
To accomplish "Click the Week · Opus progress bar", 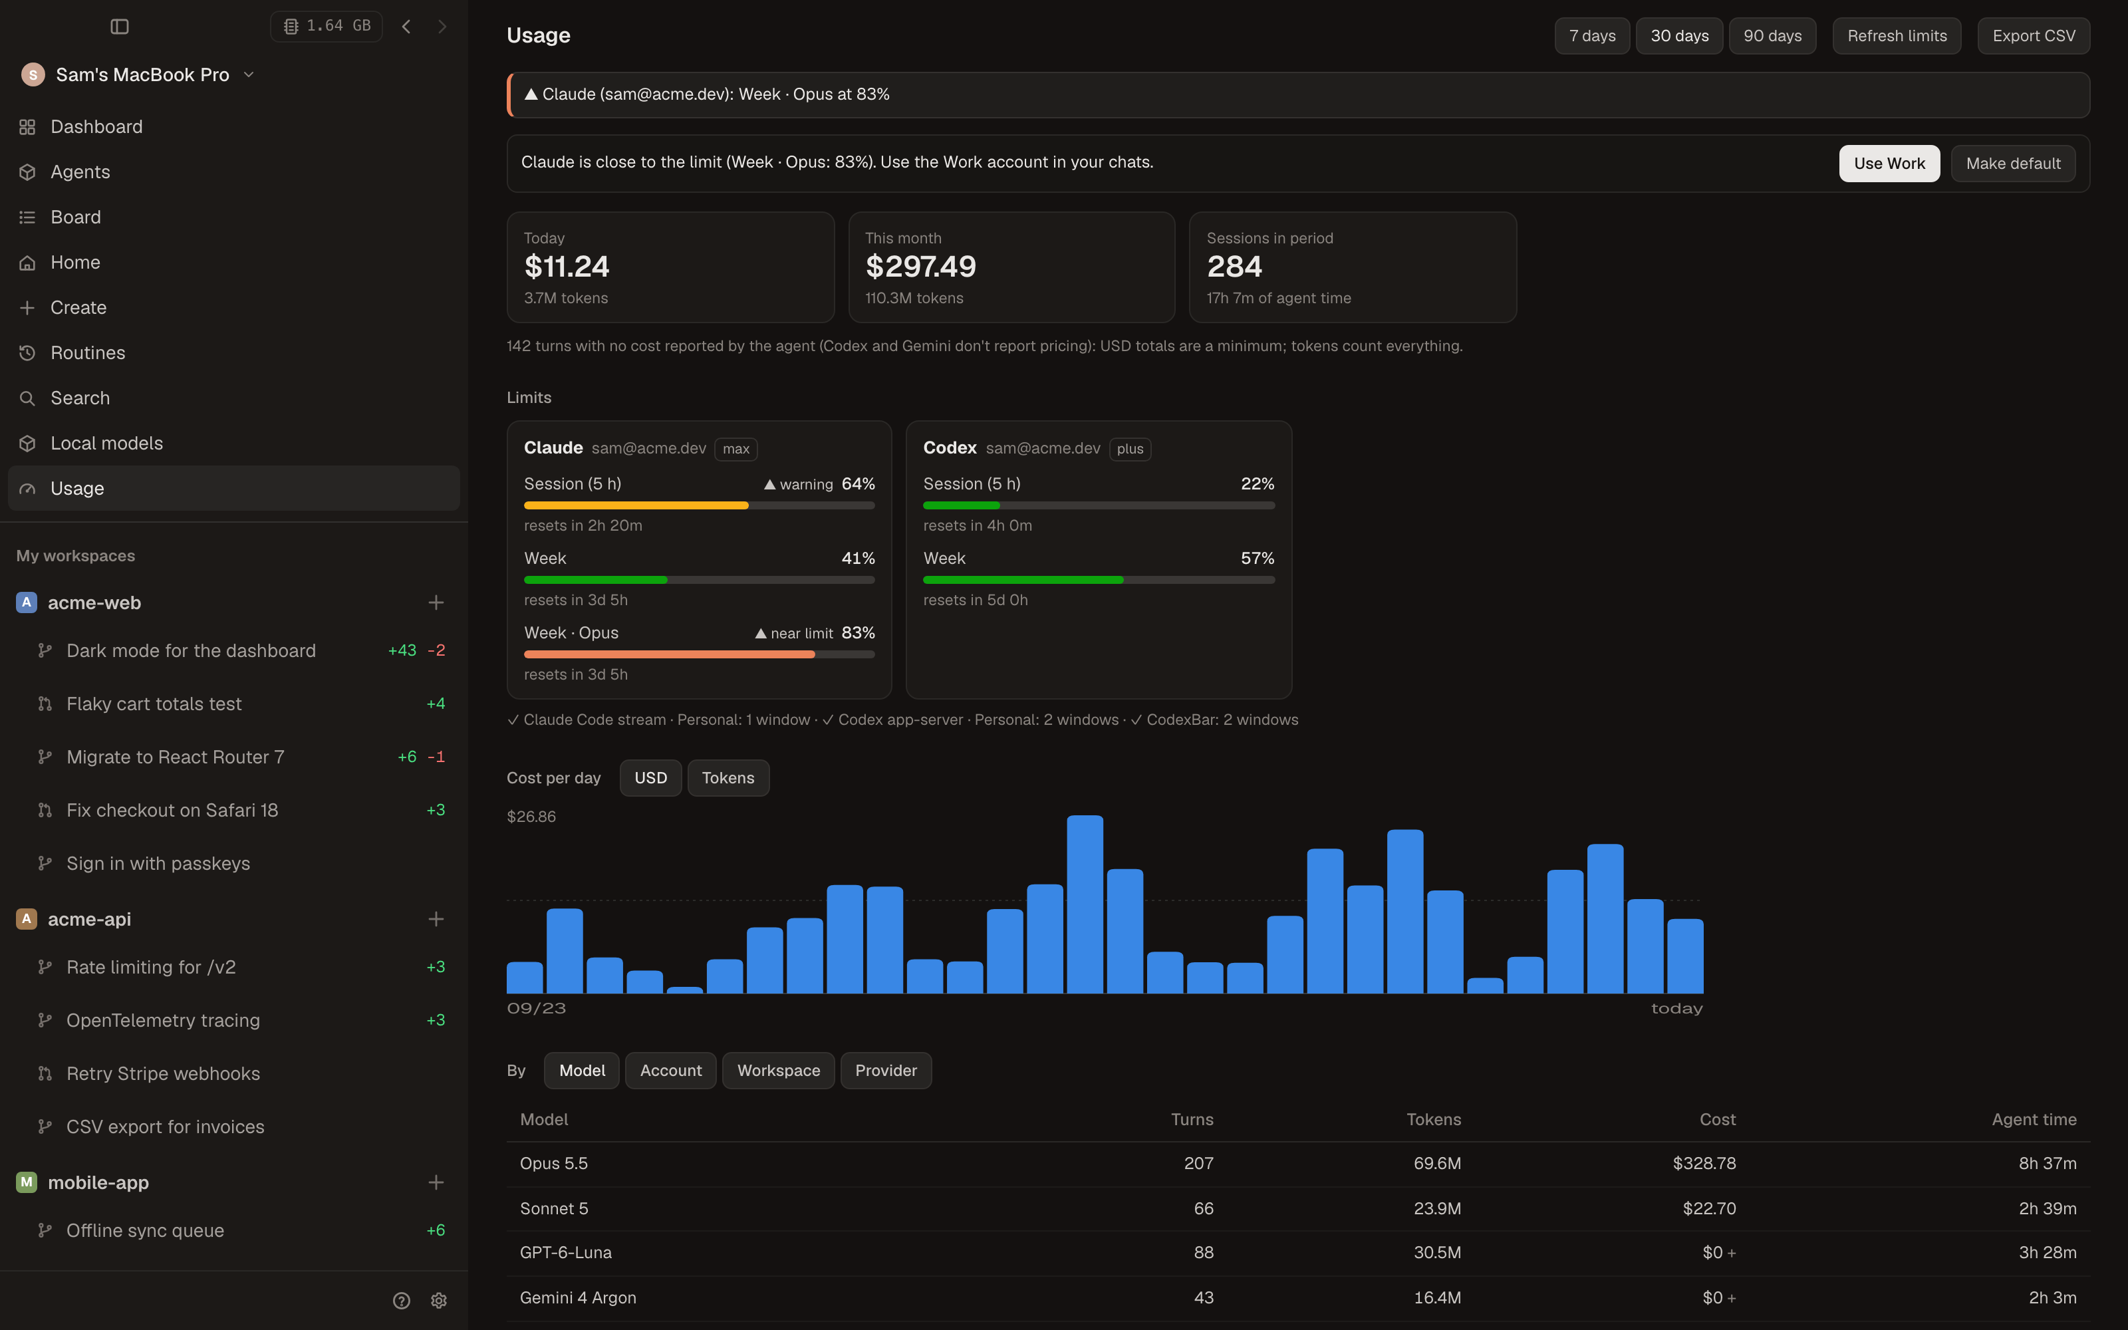I will [x=699, y=654].
